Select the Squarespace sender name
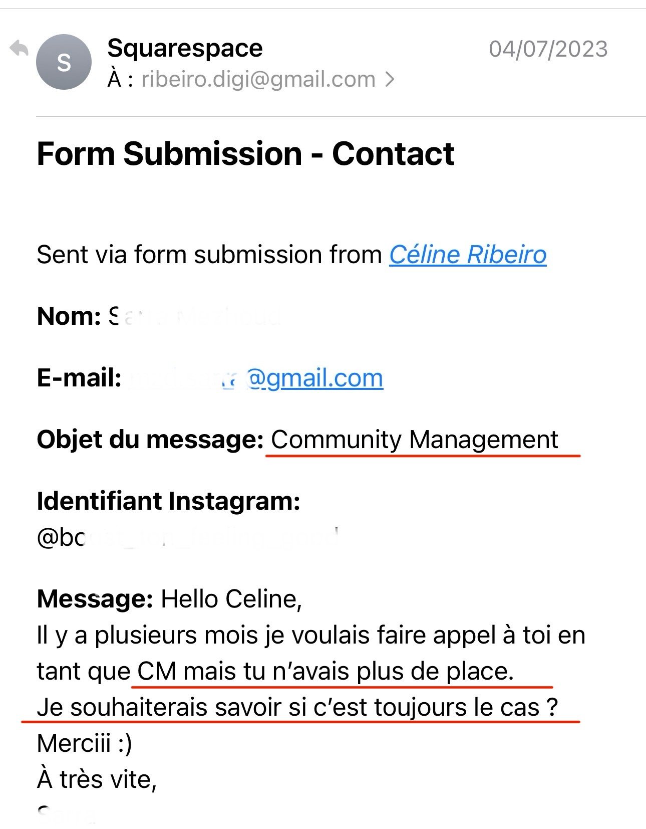This screenshot has width=646, height=829. pyautogui.click(x=185, y=48)
